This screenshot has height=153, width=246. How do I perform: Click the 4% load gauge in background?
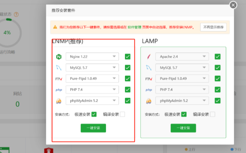coord(8,32)
